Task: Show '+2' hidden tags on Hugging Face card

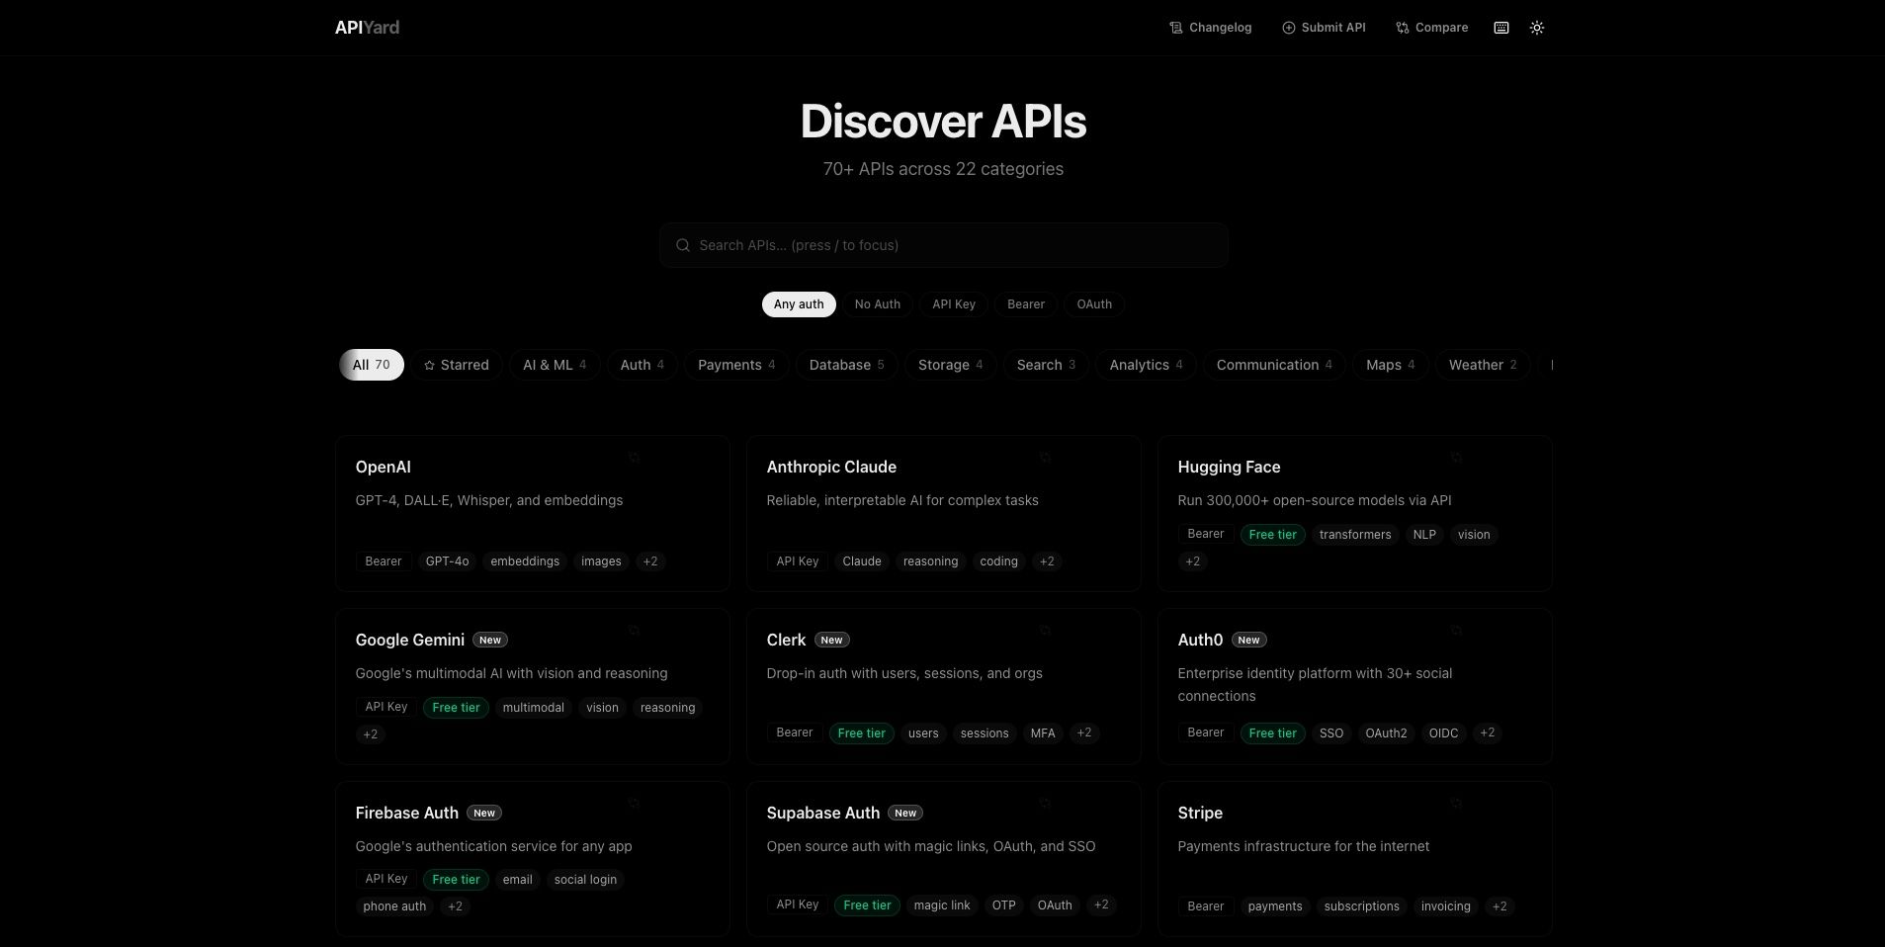Action: click(1193, 561)
